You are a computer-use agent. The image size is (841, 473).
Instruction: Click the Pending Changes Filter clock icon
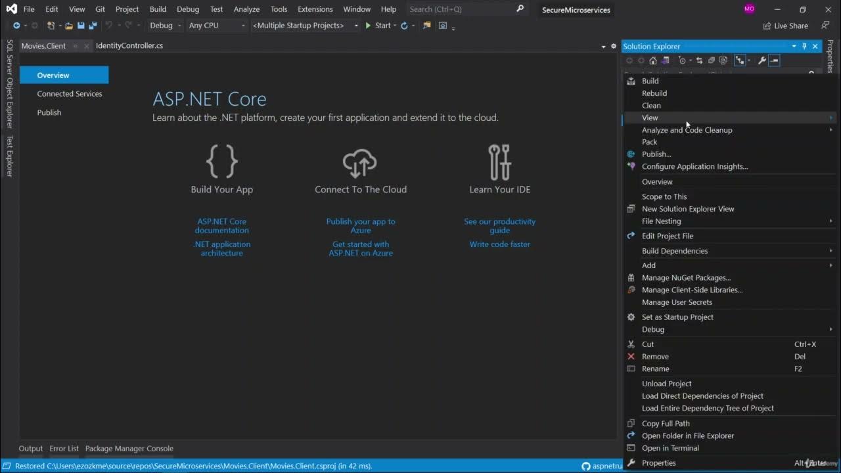[x=682, y=60]
